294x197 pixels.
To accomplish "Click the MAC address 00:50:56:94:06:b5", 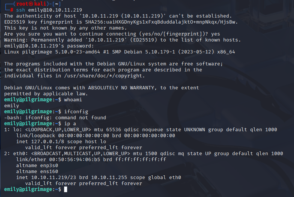I will (x=75, y=159).
